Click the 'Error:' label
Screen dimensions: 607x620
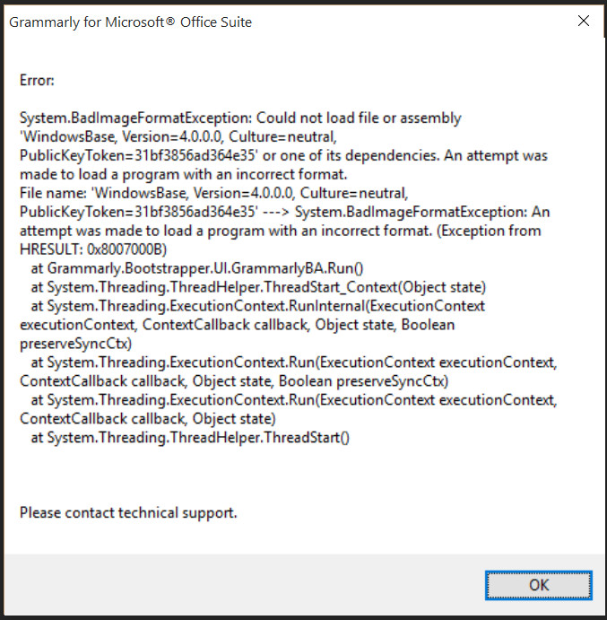click(x=37, y=80)
